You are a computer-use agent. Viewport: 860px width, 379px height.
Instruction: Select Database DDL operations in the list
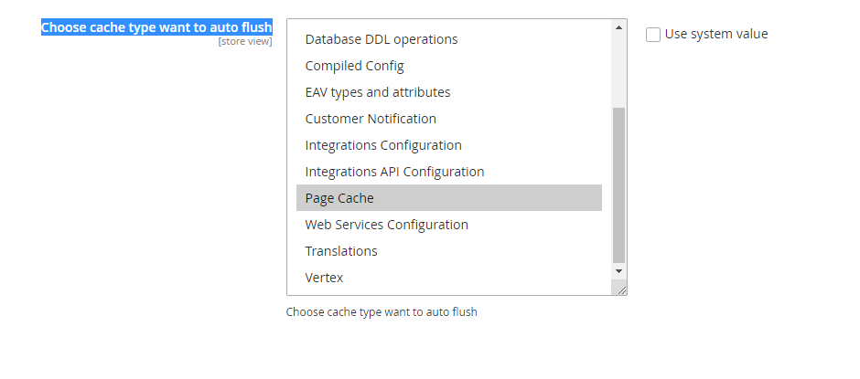(382, 39)
